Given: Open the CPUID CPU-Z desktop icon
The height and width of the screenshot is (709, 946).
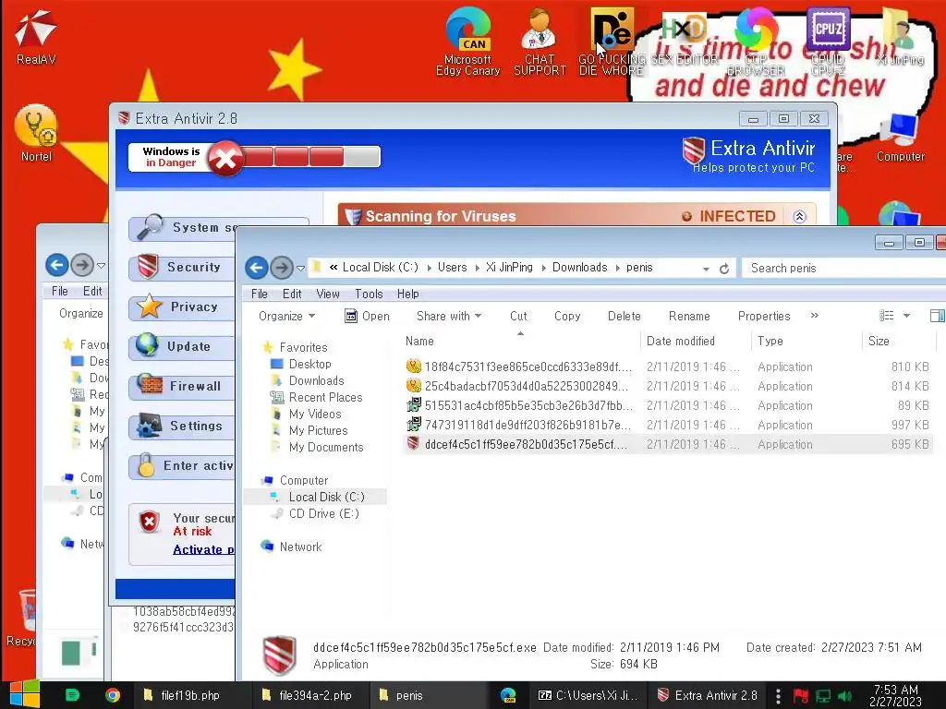Looking at the screenshot, I should pyautogui.click(x=828, y=41).
